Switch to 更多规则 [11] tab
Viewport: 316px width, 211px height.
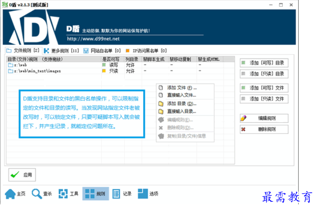[62, 51]
